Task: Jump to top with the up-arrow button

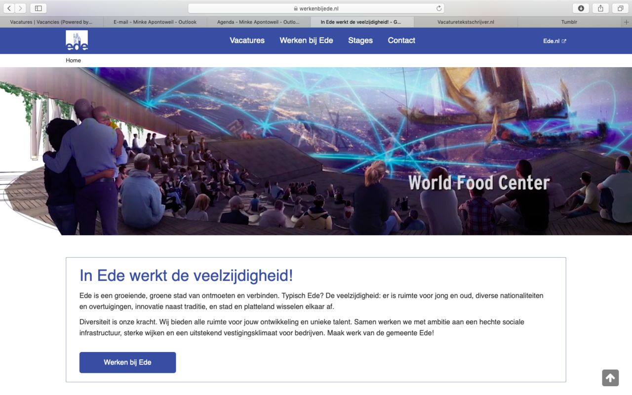Action: [610, 378]
